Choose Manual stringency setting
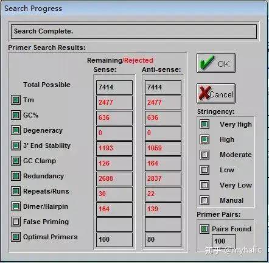The image size is (269, 263). (x=204, y=200)
